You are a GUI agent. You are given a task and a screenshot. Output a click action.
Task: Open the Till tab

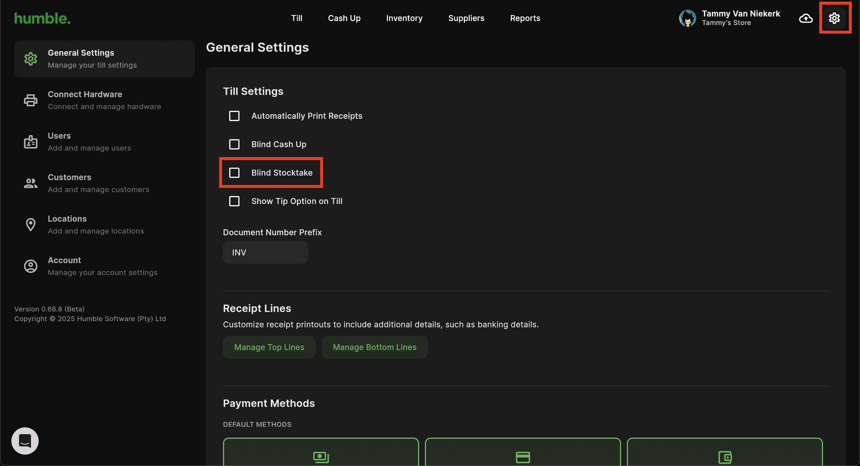pos(296,18)
